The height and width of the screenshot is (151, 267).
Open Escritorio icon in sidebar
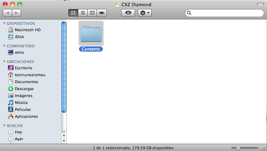pyautogui.click(x=11, y=68)
